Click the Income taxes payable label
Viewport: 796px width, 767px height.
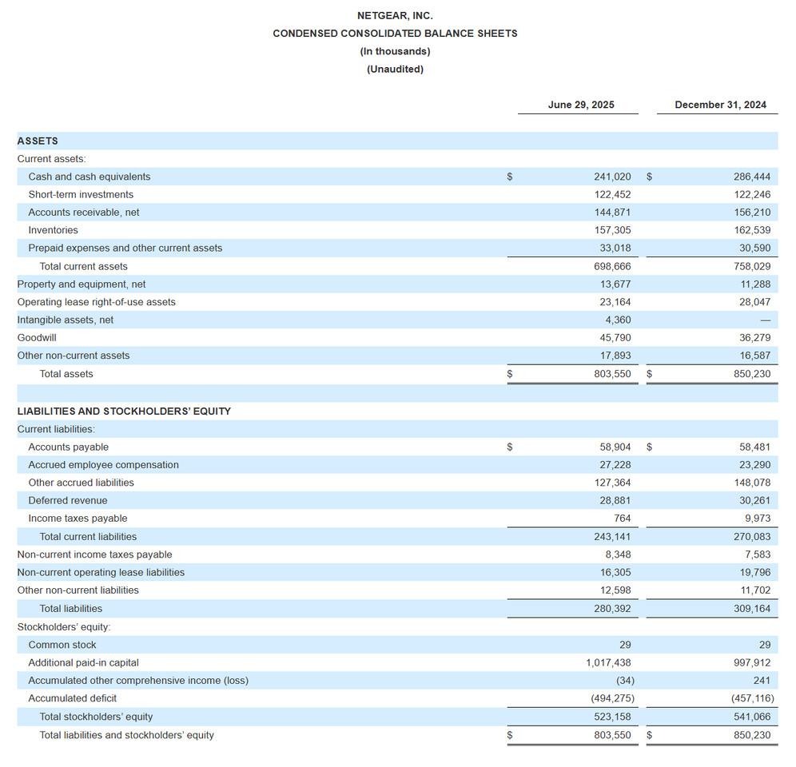pos(78,519)
